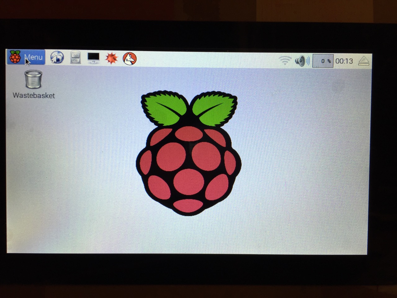Image resolution: width=397 pixels, height=298 pixels.
Task: Click the clock showing 00:13
Action: 344,61
